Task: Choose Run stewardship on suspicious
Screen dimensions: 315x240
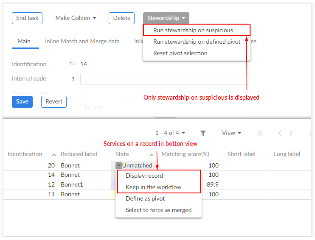Action: [193, 31]
